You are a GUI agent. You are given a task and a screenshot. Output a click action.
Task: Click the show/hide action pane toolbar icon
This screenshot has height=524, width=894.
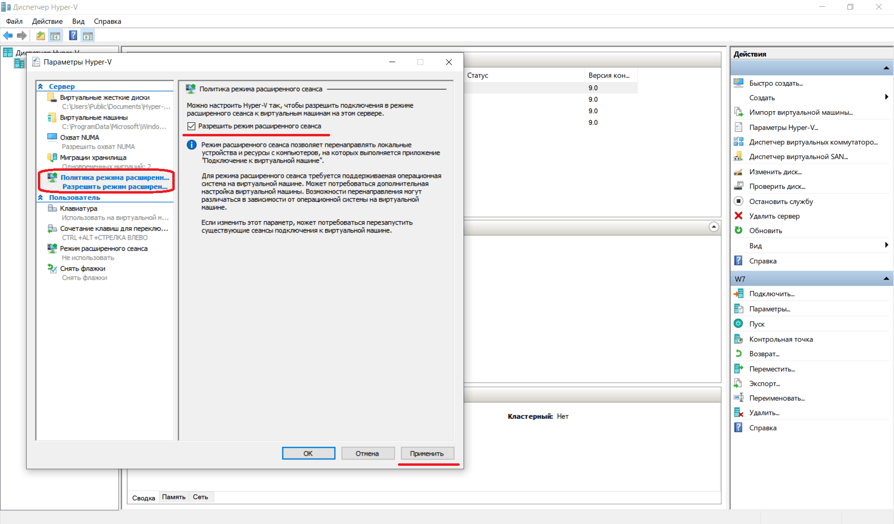coord(88,35)
